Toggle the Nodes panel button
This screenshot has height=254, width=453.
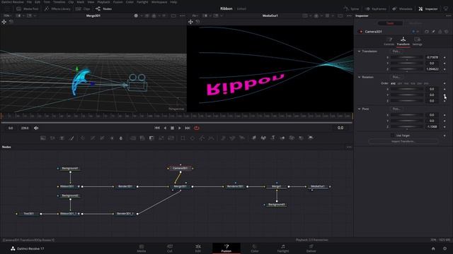104,9
